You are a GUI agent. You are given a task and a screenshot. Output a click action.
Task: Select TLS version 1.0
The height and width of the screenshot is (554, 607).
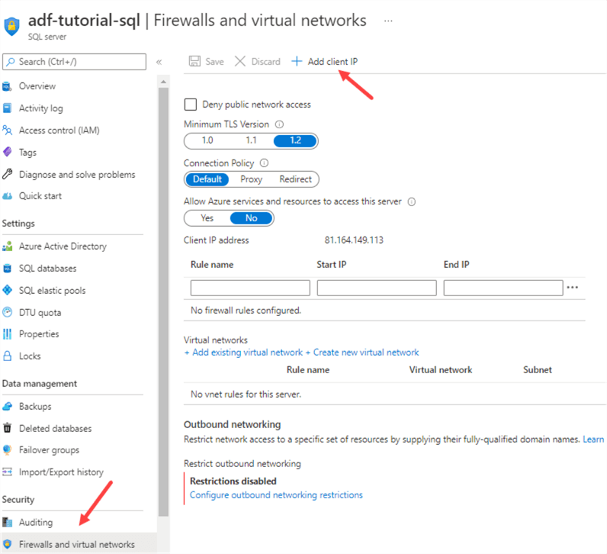tap(207, 140)
